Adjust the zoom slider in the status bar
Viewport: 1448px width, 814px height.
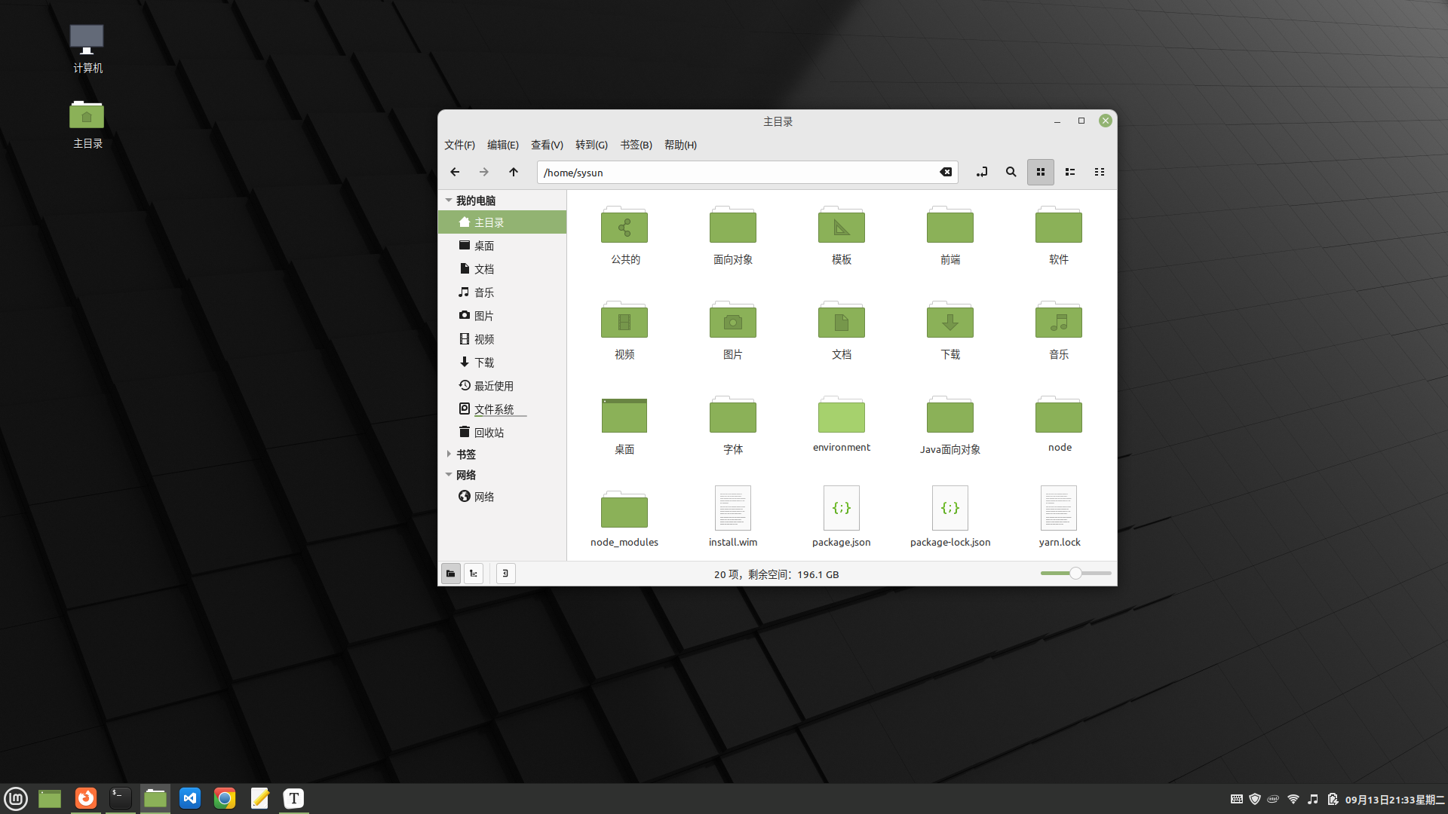coord(1075,573)
